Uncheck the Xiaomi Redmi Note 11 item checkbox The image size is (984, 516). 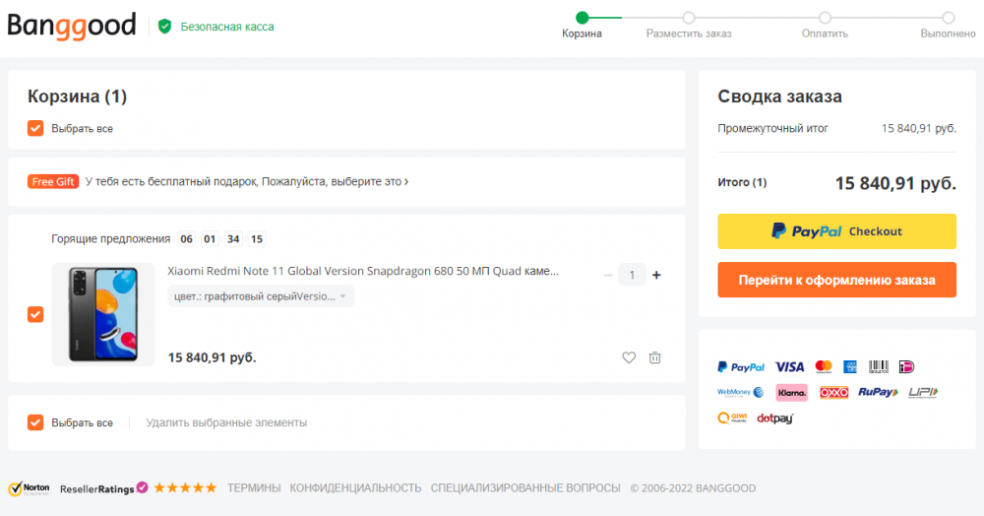pos(35,314)
